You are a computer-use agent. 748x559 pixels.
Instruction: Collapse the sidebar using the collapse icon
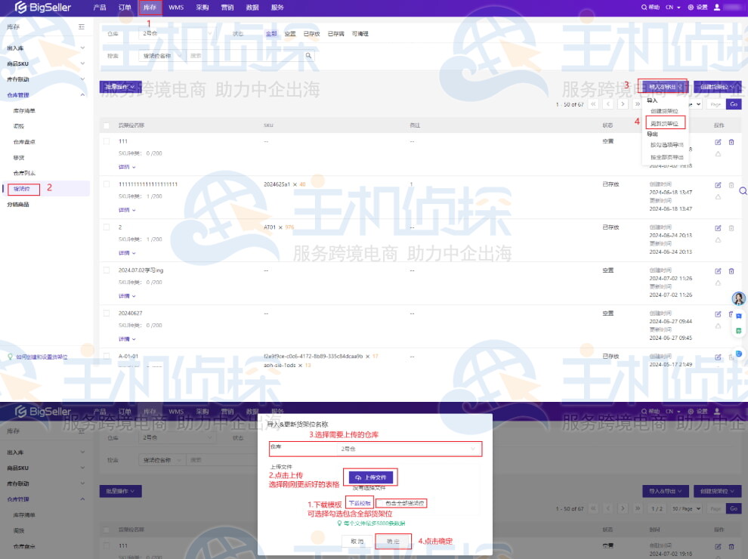[83, 26]
